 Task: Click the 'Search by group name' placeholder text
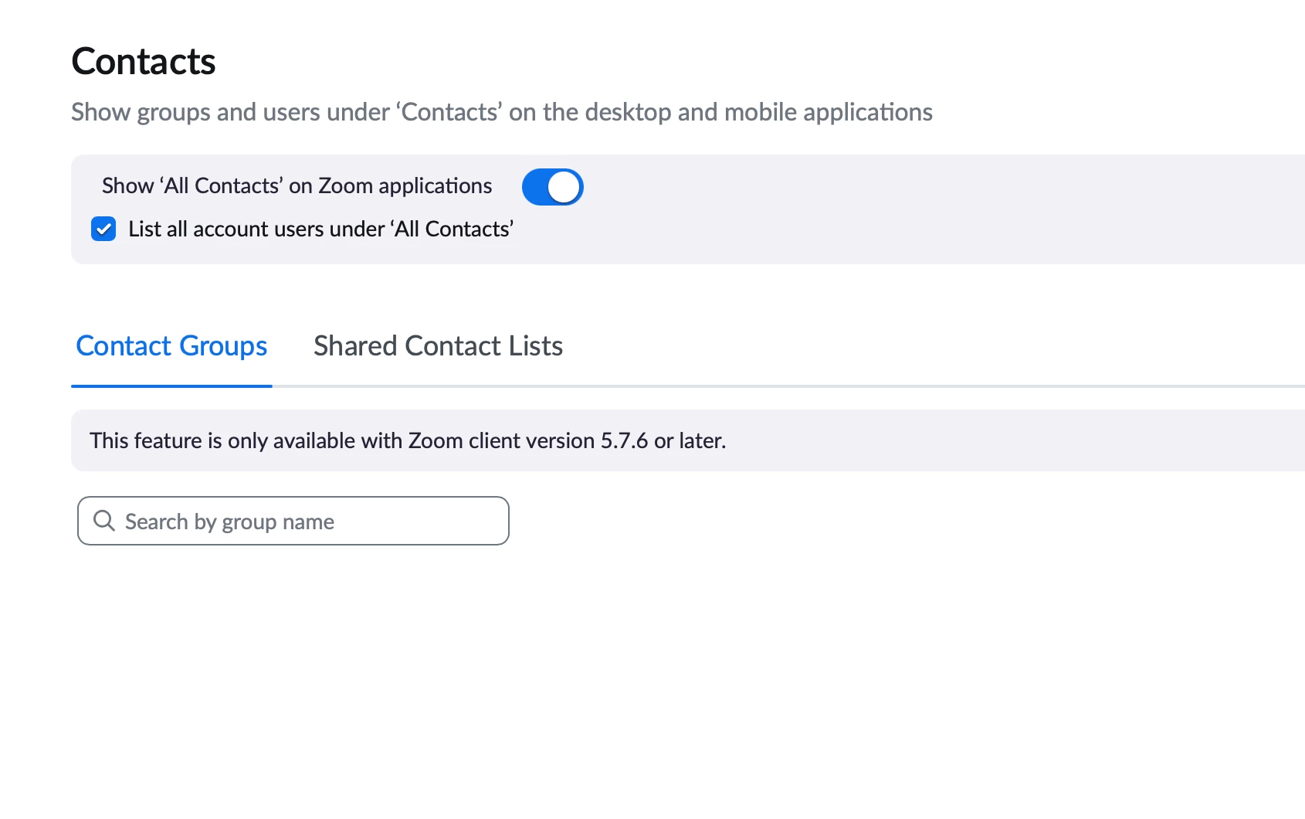[x=229, y=522]
